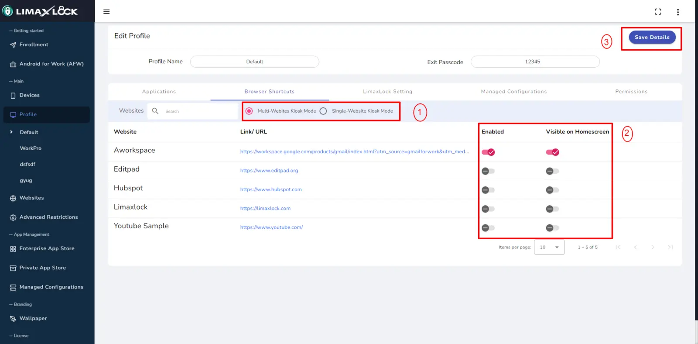This screenshot has width=698, height=344.
Task: Click the Wallpaper brush icon
Action: click(13, 319)
